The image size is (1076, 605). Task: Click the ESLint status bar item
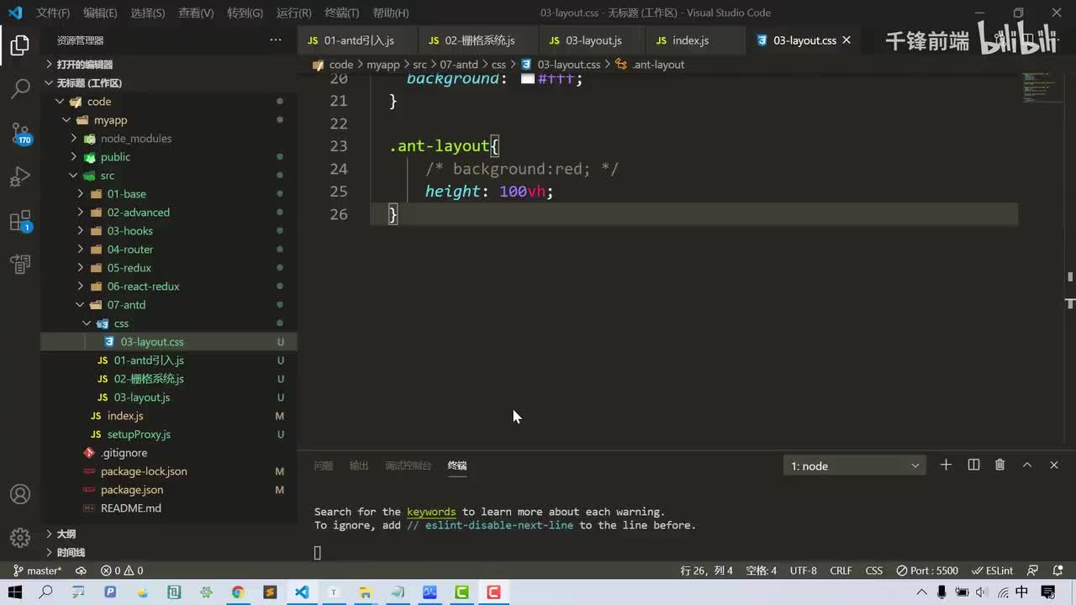[x=993, y=571]
